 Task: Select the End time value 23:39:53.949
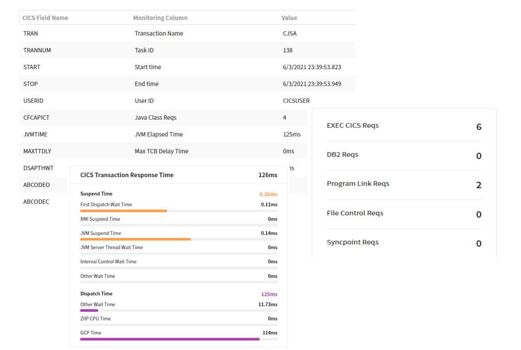[312, 84]
